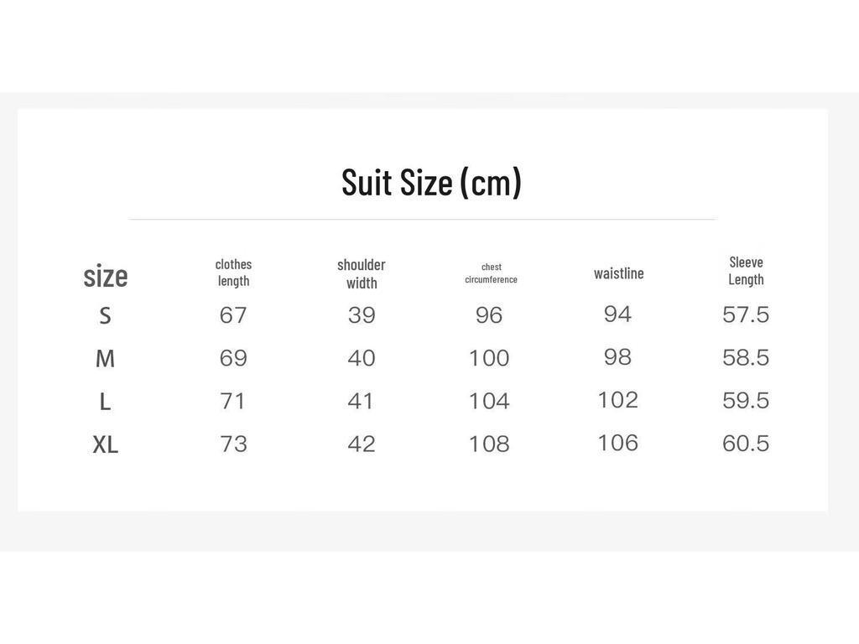Click the 'Suit Size (cm)' title

(431, 182)
